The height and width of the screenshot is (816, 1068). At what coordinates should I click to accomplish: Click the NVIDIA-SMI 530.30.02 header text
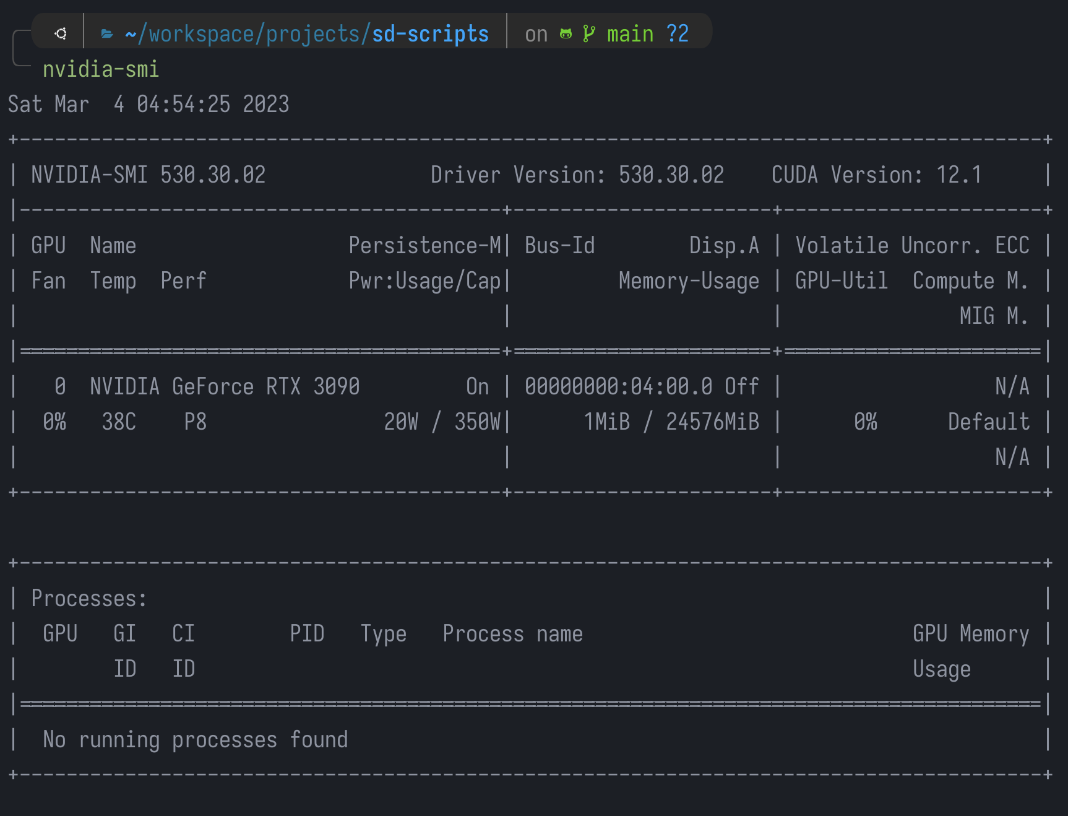click(149, 175)
